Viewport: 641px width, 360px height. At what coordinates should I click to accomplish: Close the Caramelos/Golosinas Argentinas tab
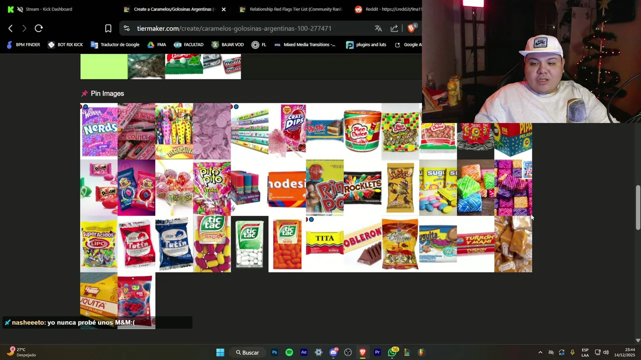(x=224, y=9)
